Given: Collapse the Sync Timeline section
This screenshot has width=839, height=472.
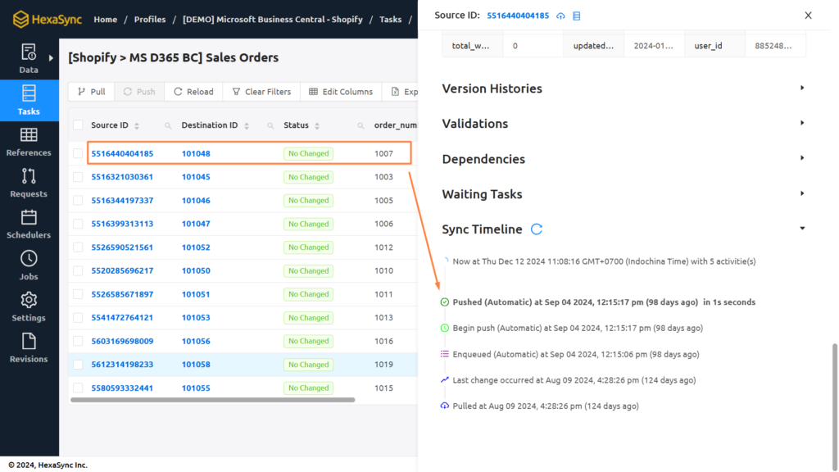Looking at the screenshot, I should (x=801, y=229).
